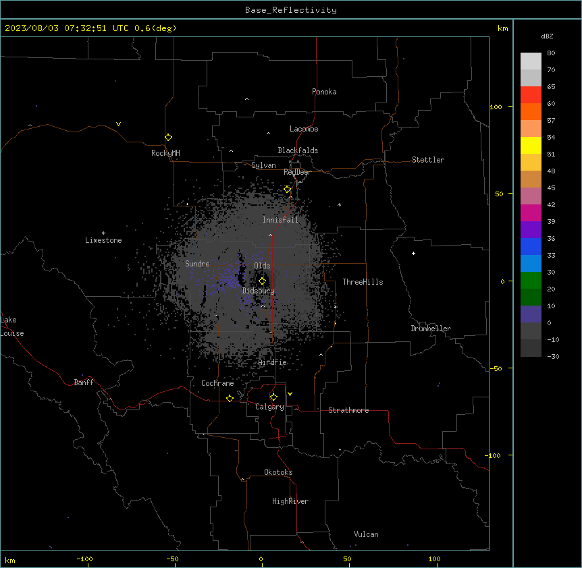Select the yellow V marker northwest of RockyMH

pos(118,124)
